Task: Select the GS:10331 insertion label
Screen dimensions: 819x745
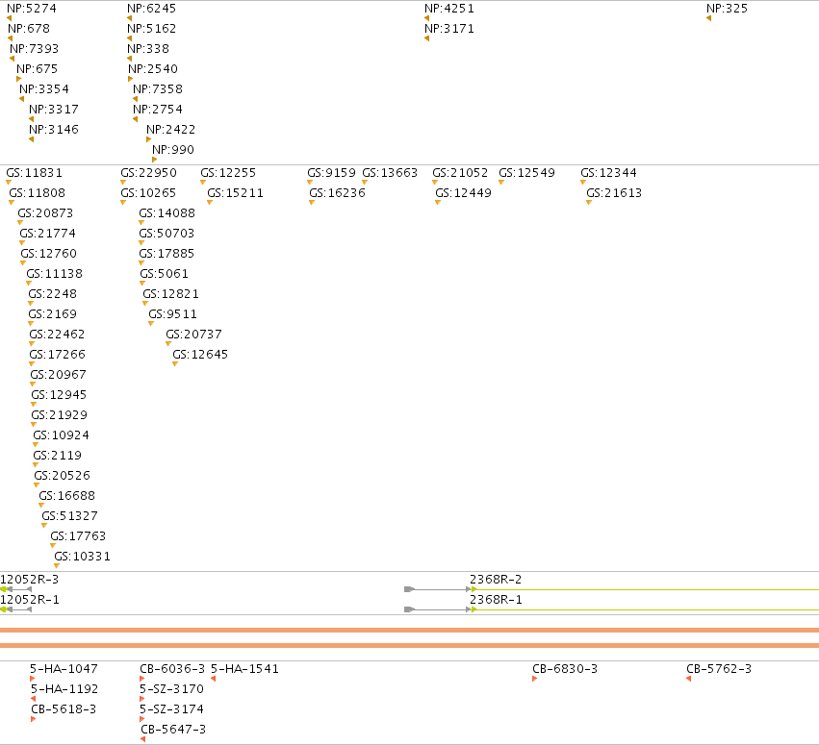Action: tap(82, 557)
